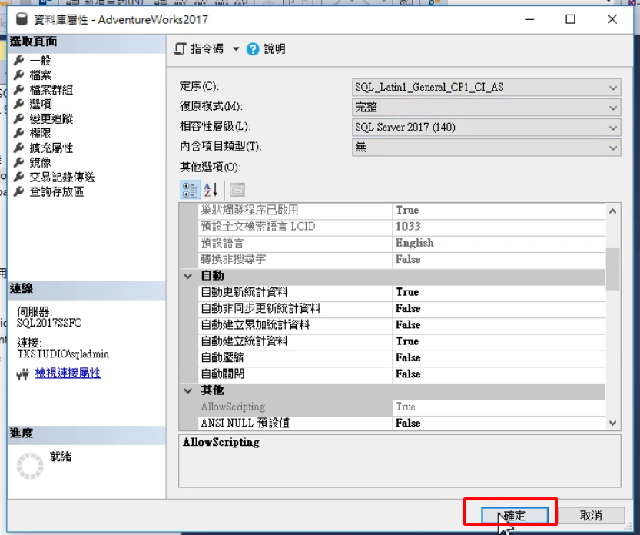Select the 自動關閉 row
Image resolution: width=640 pixels, height=535 pixels.
[402, 374]
